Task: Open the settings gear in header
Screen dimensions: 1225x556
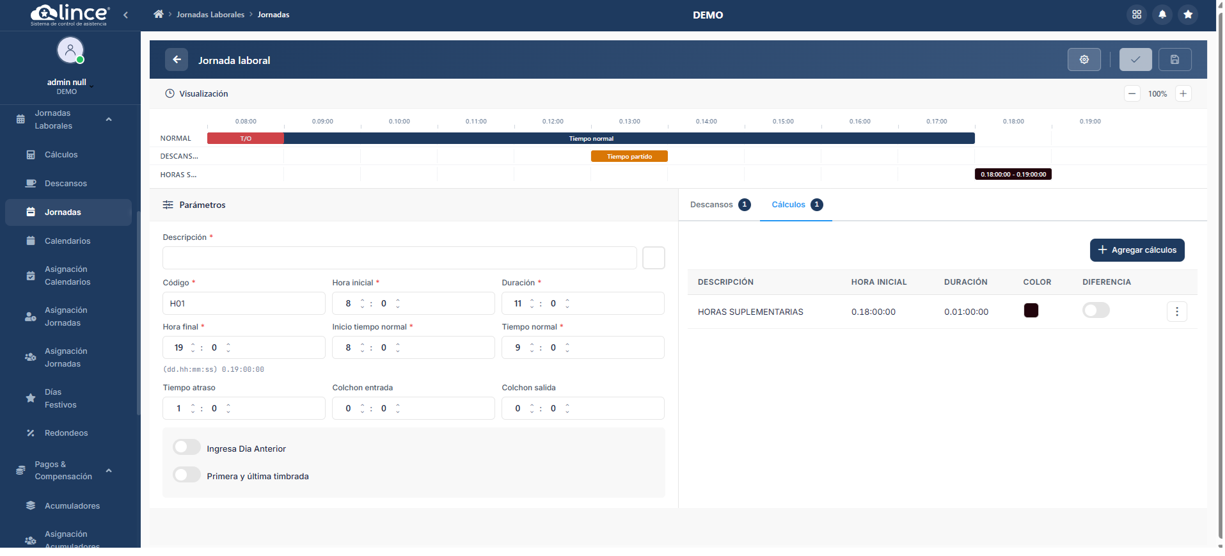Action: [x=1084, y=60]
